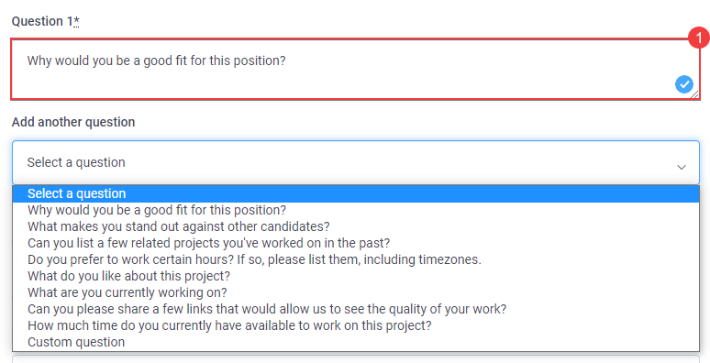The image size is (710, 363).
Task: Click the blue checkmark icon in textarea
Action: [684, 84]
